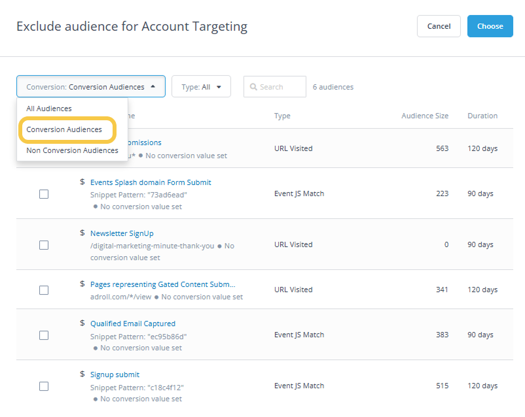Click the Audience Size column header

425,116
